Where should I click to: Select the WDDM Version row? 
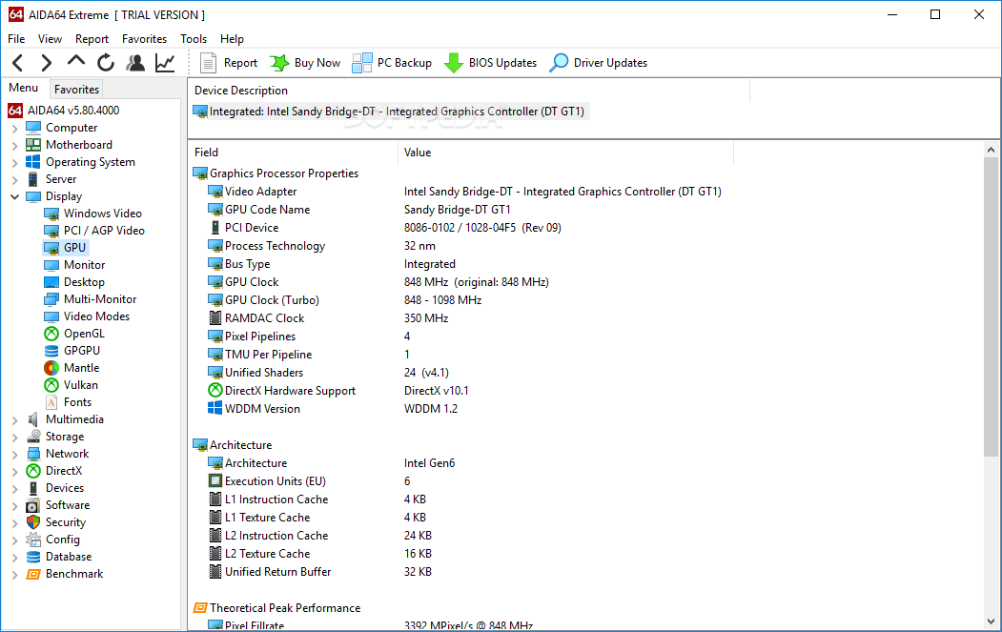[x=333, y=408]
